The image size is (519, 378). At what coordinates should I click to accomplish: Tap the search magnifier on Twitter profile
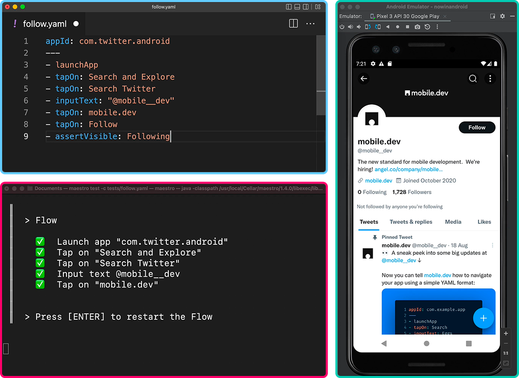click(473, 78)
